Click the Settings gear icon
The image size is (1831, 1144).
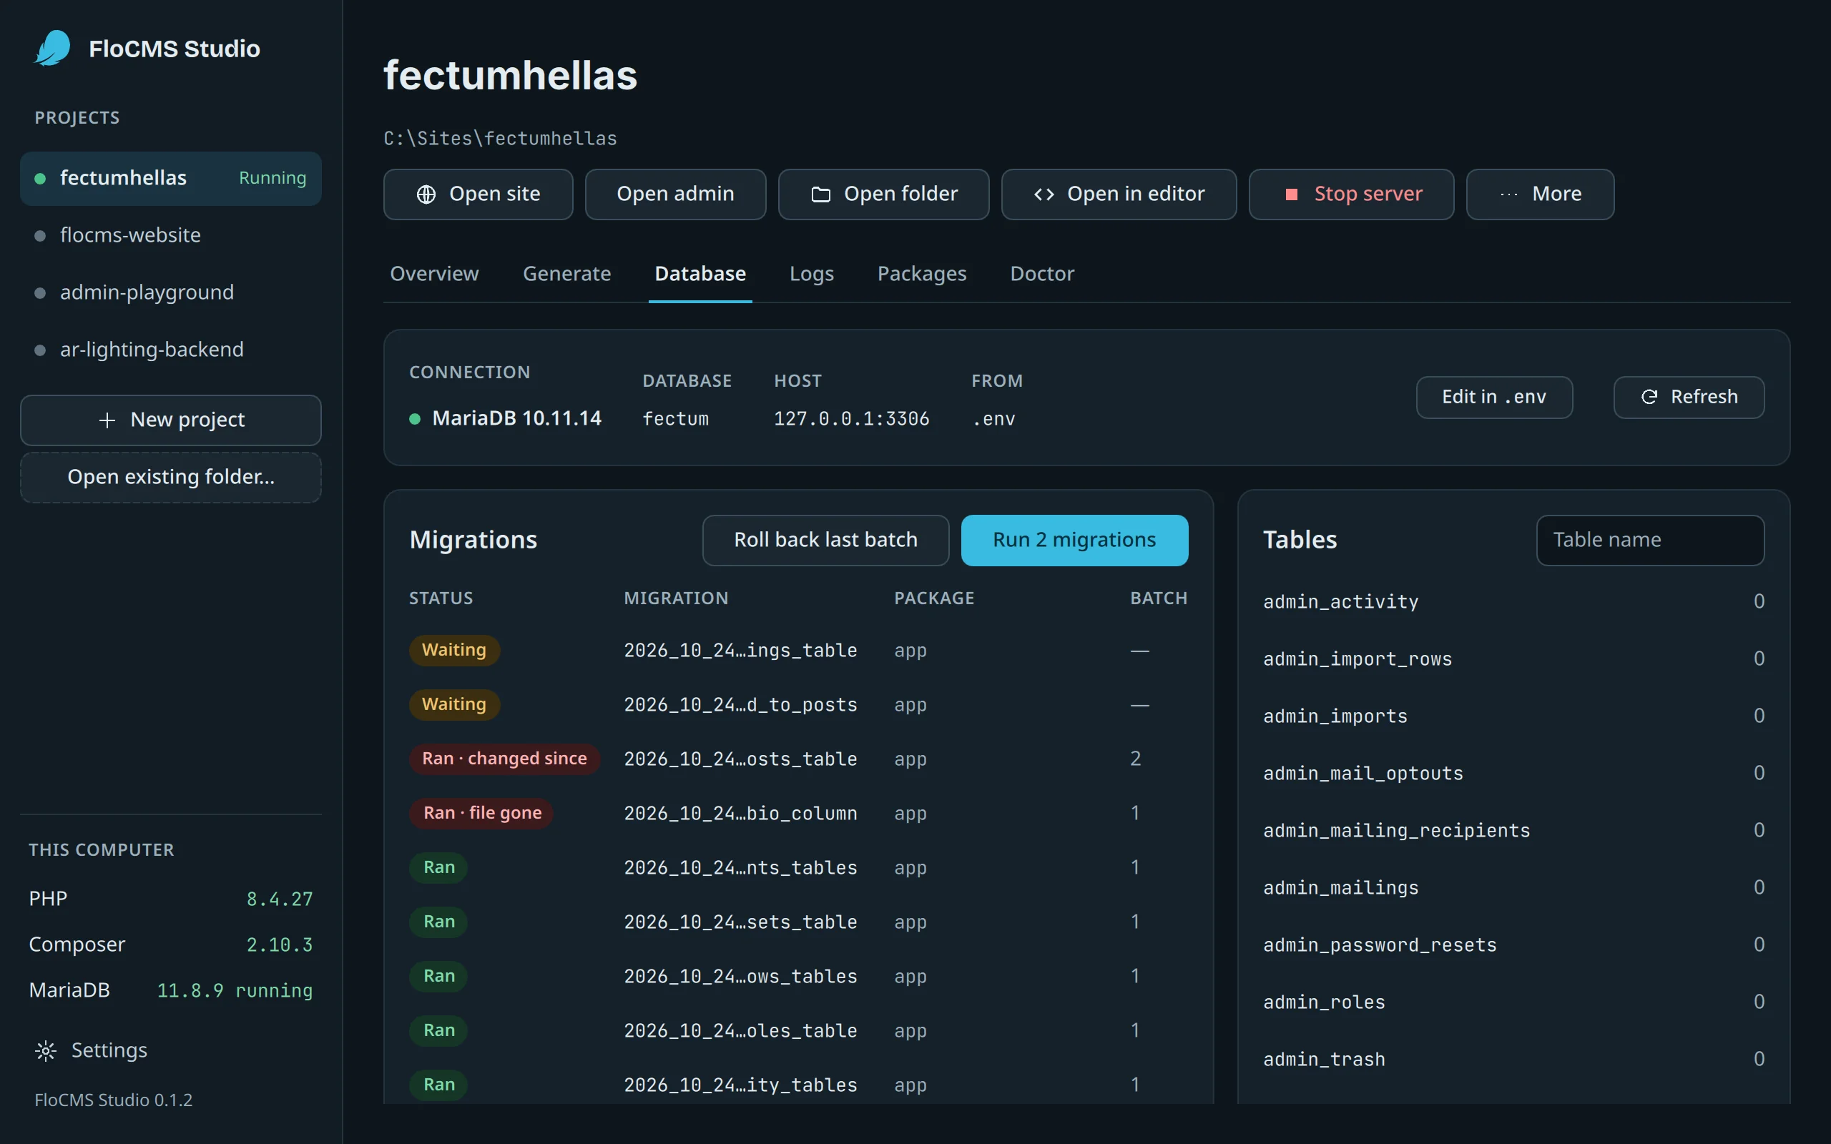point(46,1050)
